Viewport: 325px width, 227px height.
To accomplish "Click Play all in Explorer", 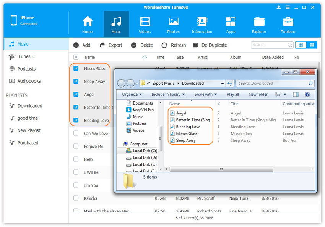I will (233, 95).
